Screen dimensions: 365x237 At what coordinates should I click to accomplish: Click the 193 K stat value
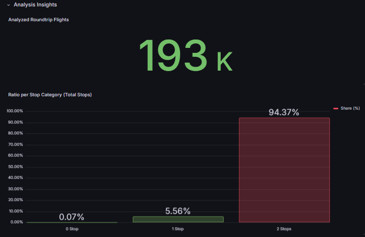tap(185, 55)
